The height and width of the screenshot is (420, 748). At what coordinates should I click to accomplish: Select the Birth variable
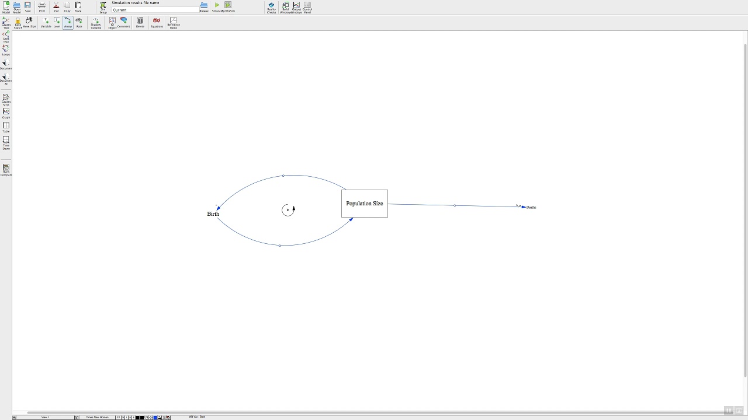pos(213,214)
